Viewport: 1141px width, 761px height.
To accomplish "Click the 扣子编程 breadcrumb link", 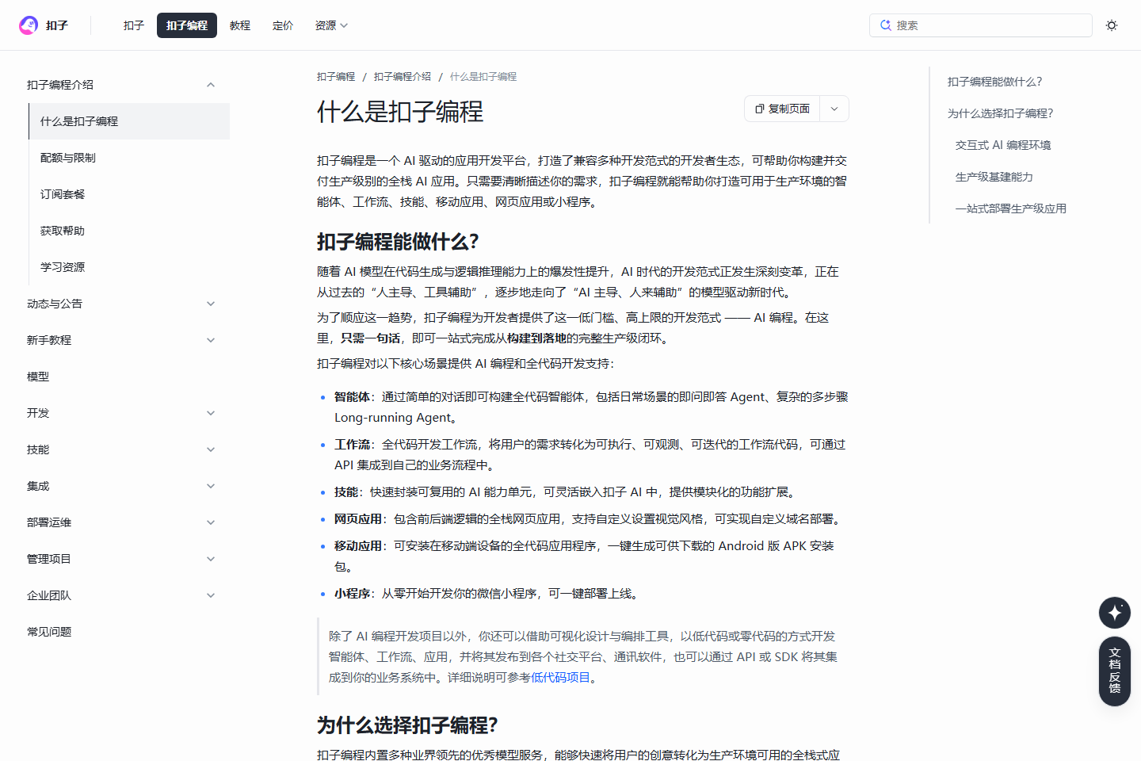I will pyautogui.click(x=336, y=77).
